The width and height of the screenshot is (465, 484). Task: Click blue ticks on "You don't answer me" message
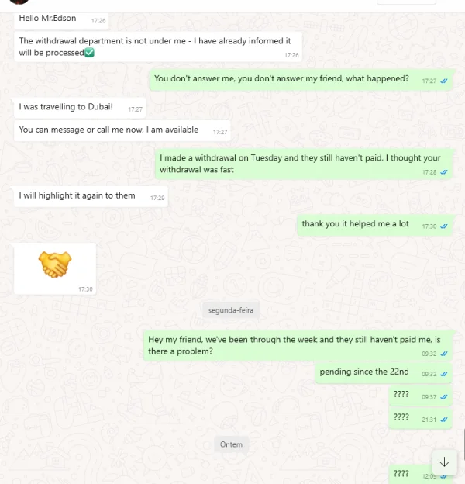tap(444, 81)
